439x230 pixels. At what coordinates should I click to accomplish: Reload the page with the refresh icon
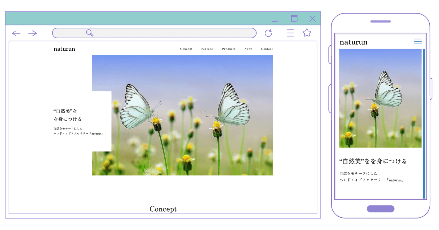[x=268, y=33]
